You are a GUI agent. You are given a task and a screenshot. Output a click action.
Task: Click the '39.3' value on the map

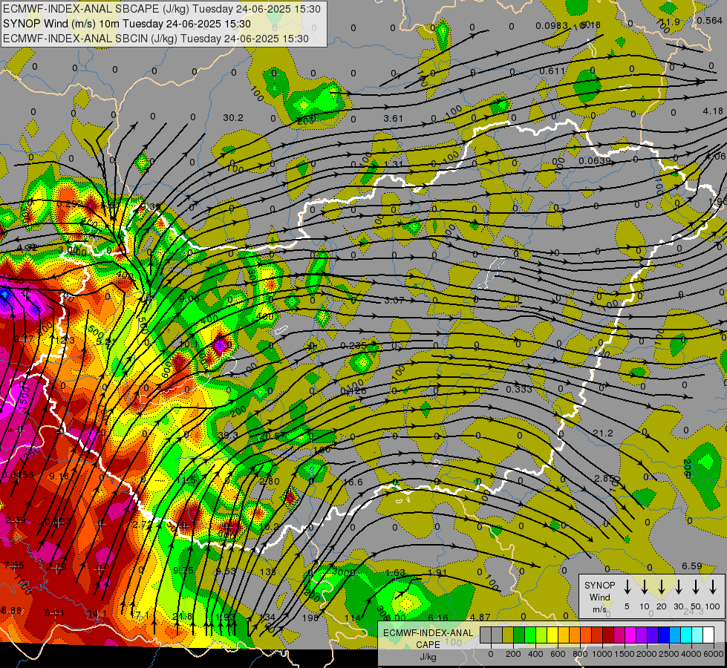(228, 435)
